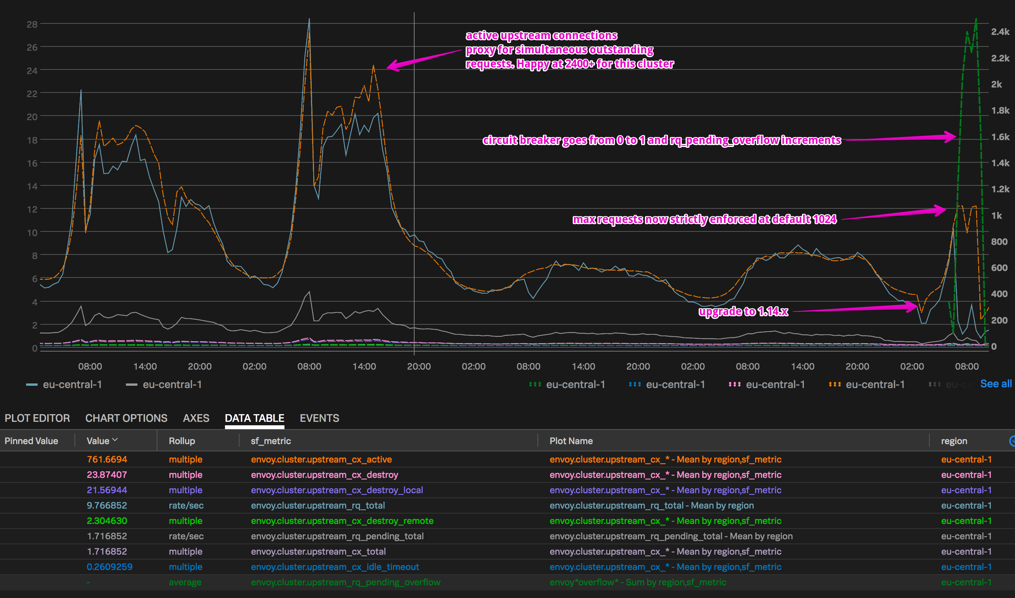Screen dimensions: 1015x598
Task: Switch to the CHART OPTIONS tab
Action: pos(126,418)
